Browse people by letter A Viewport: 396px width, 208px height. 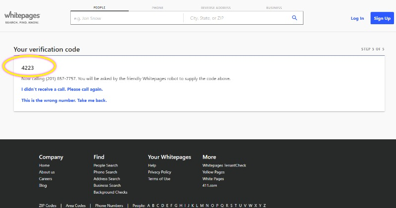[149, 206]
